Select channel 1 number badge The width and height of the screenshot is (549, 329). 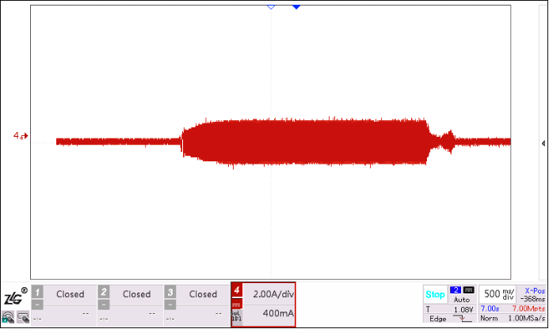37,292
